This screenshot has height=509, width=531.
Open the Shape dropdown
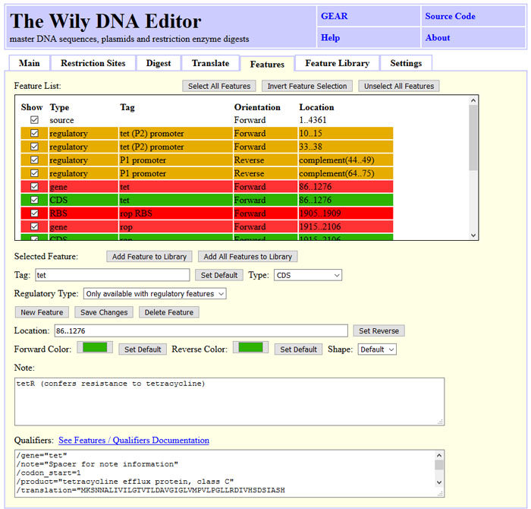point(377,349)
